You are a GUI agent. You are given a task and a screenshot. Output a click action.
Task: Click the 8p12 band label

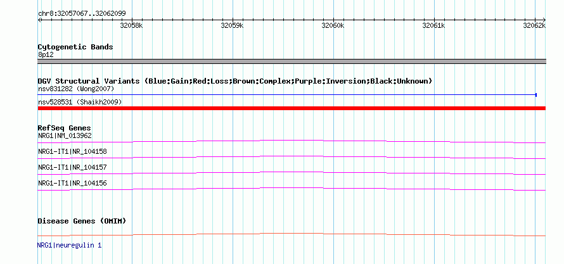tap(46, 55)
